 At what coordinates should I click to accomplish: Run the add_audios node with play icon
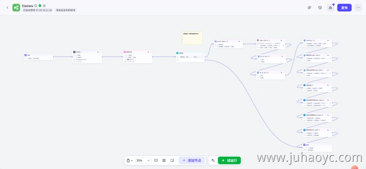(x=328, y=115)
